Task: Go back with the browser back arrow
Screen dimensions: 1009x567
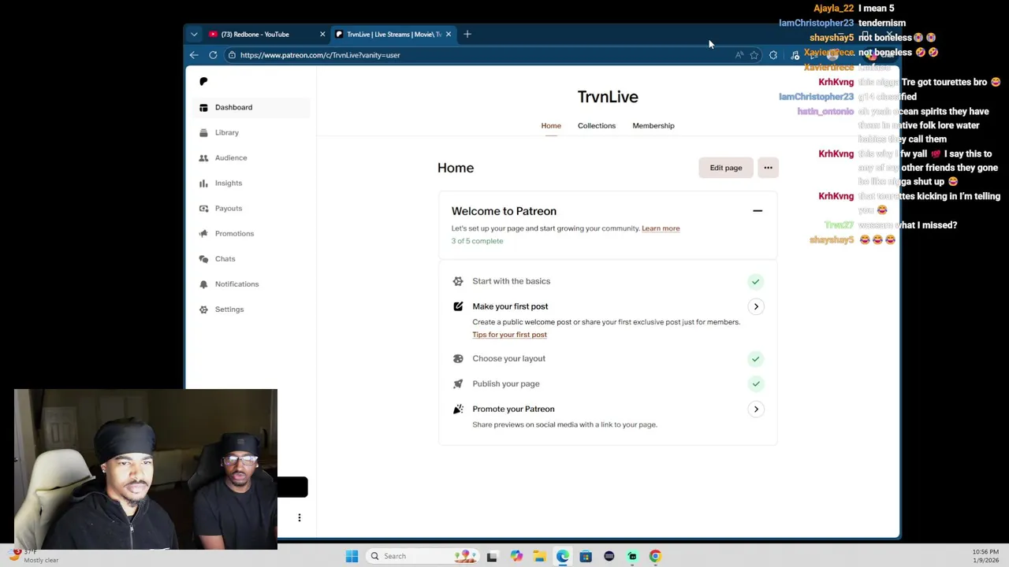Action: click(x=194, y=55)
